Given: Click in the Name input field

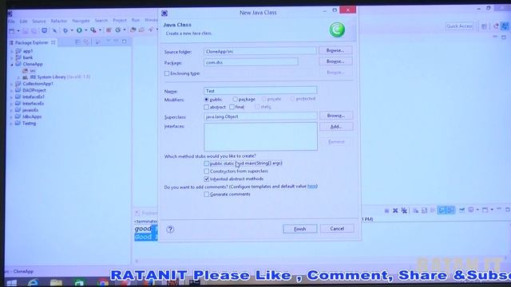Looking at the screenshot, I should pos(260,91).
